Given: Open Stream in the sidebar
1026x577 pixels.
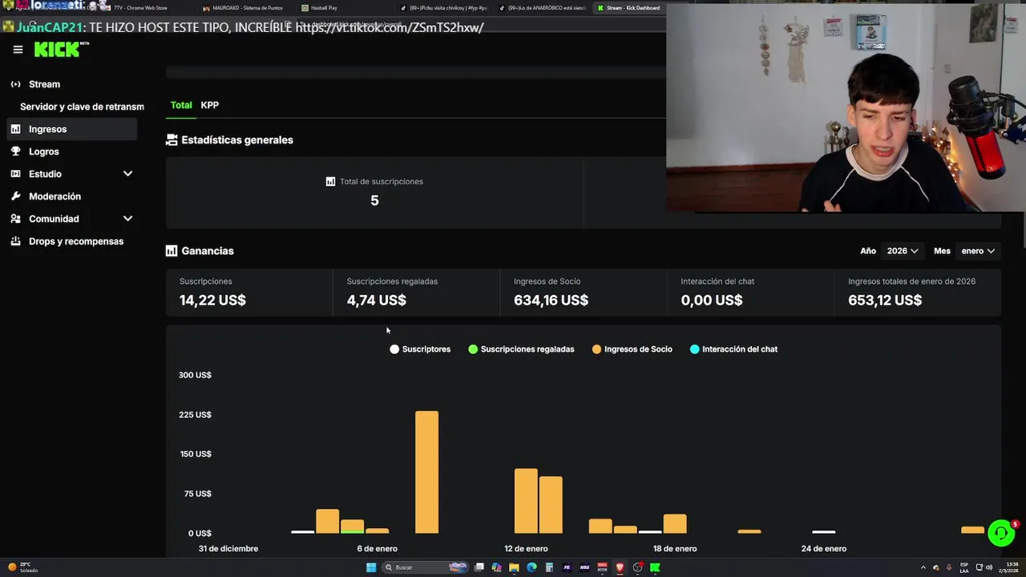Looking at the screenshot, I should 71,84.
